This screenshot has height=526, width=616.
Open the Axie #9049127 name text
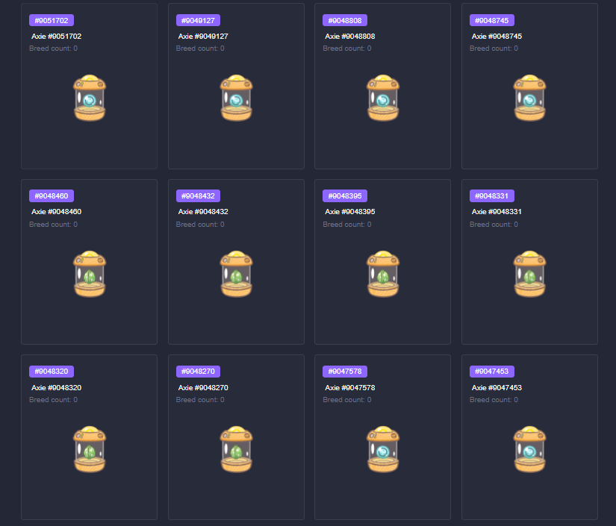(203, 36)
